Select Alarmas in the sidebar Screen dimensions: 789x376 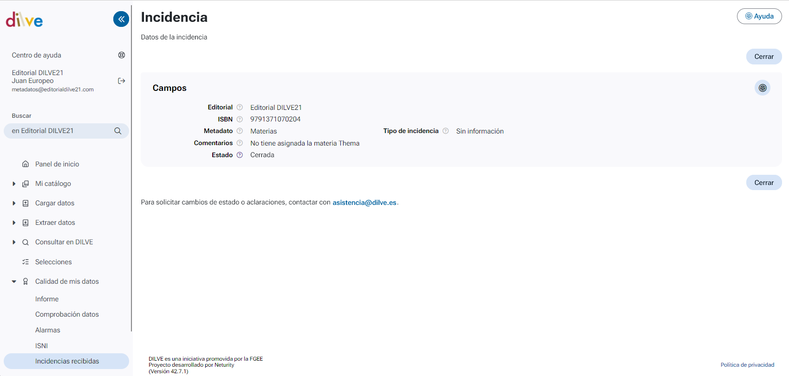[x=48, y=330]
